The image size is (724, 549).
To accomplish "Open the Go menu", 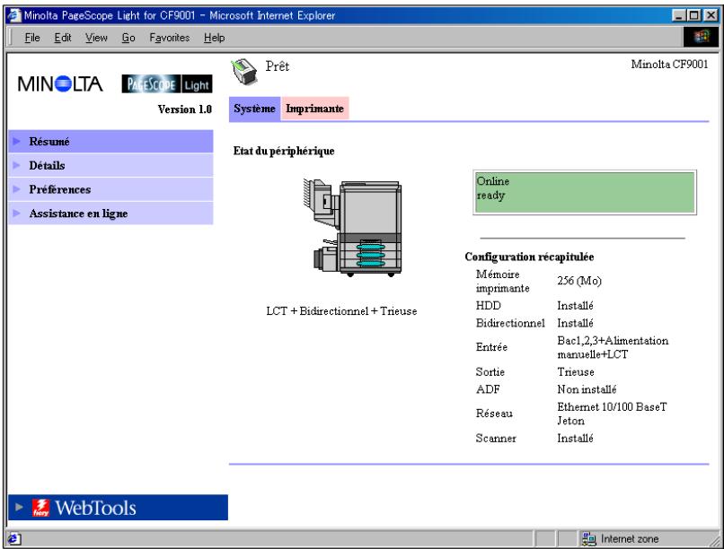I will coord(128,38).
